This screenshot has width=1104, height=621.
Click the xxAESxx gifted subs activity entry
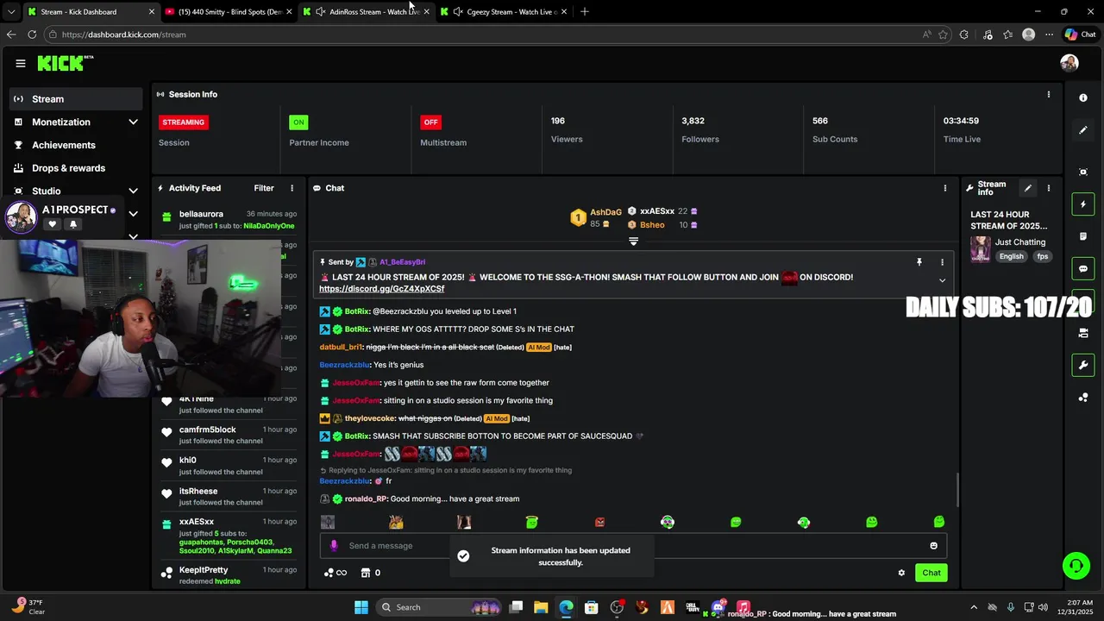tap(228, 536)
